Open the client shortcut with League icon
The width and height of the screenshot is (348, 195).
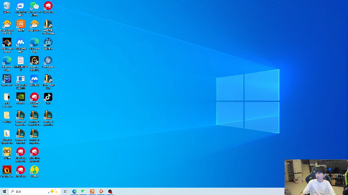tap(48, 79)
